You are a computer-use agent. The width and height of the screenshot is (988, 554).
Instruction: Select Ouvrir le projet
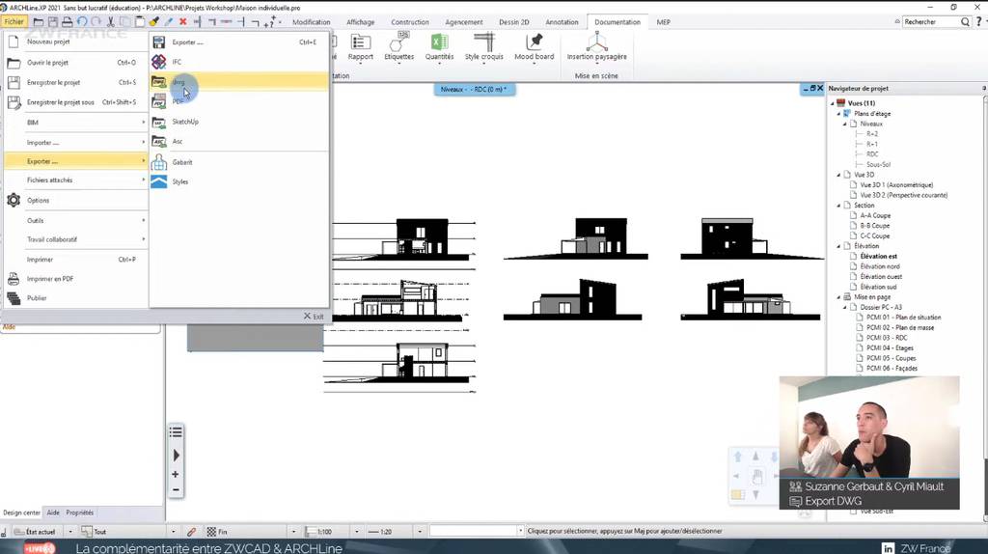(x=75, y=63)
